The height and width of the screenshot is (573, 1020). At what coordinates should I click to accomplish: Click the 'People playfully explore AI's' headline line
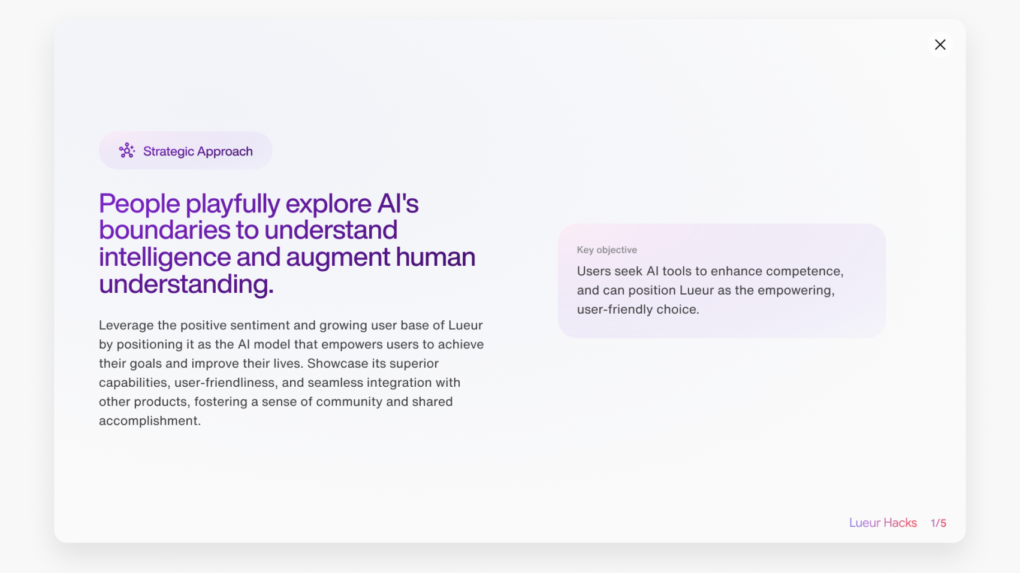[258, 204]
